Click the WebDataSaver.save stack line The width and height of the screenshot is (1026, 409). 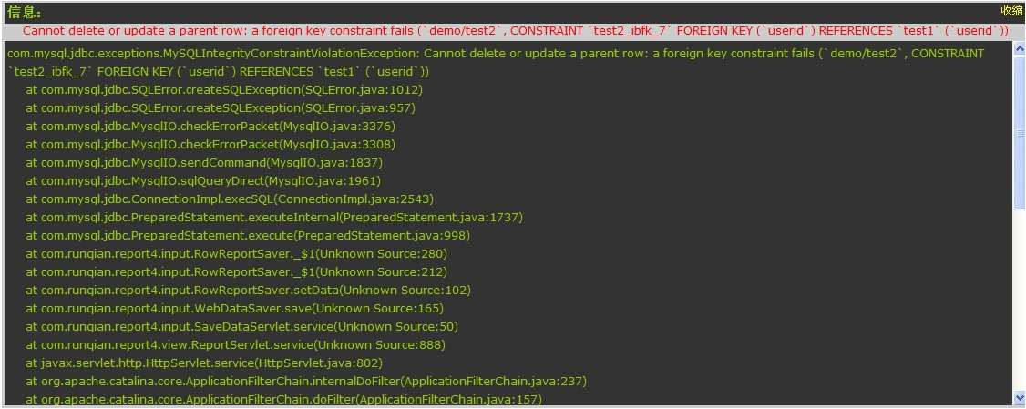click(x=235, y=308)
